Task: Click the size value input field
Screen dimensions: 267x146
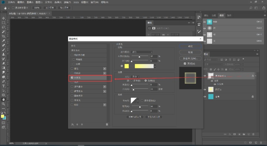Action: pyautogui.click(x=154, y=89)
